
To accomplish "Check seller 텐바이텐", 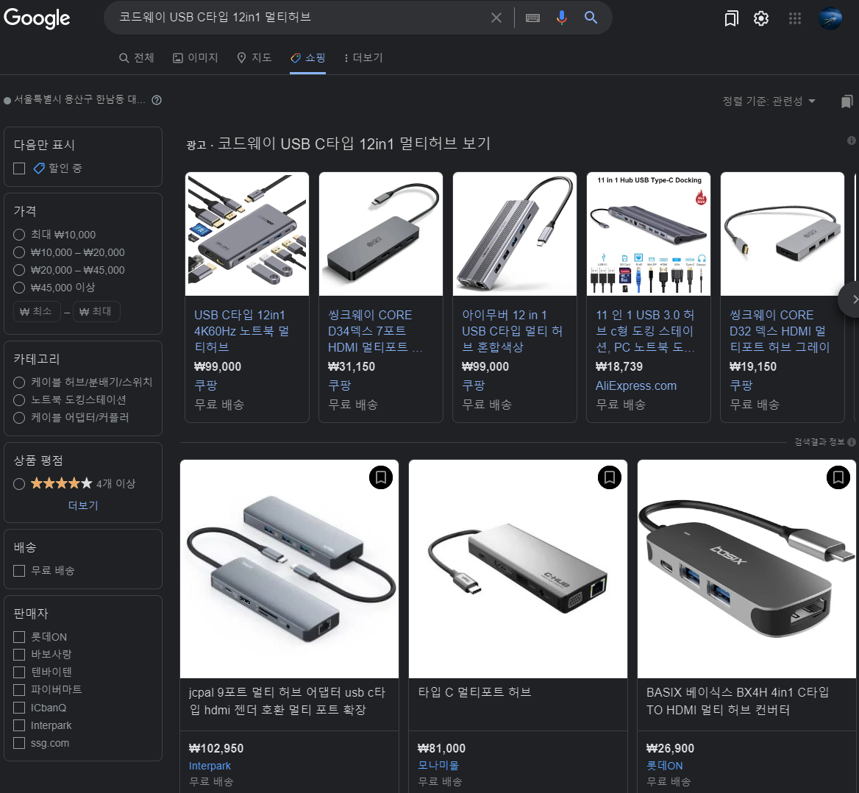I will click(19, 672).
